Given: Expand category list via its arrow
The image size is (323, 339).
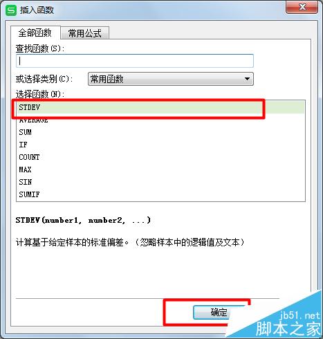Looking at the screenshot, I should click(x=247, y=79).
